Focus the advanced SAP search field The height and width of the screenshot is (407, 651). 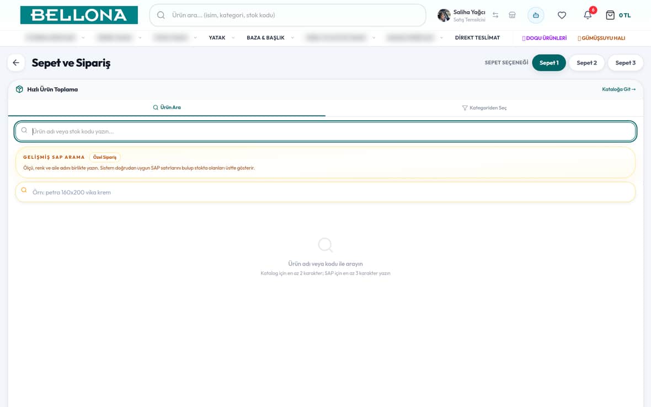[x=325, y=192]
